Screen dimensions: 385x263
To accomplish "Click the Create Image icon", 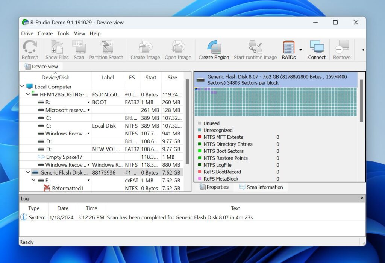I will point(145,47).
